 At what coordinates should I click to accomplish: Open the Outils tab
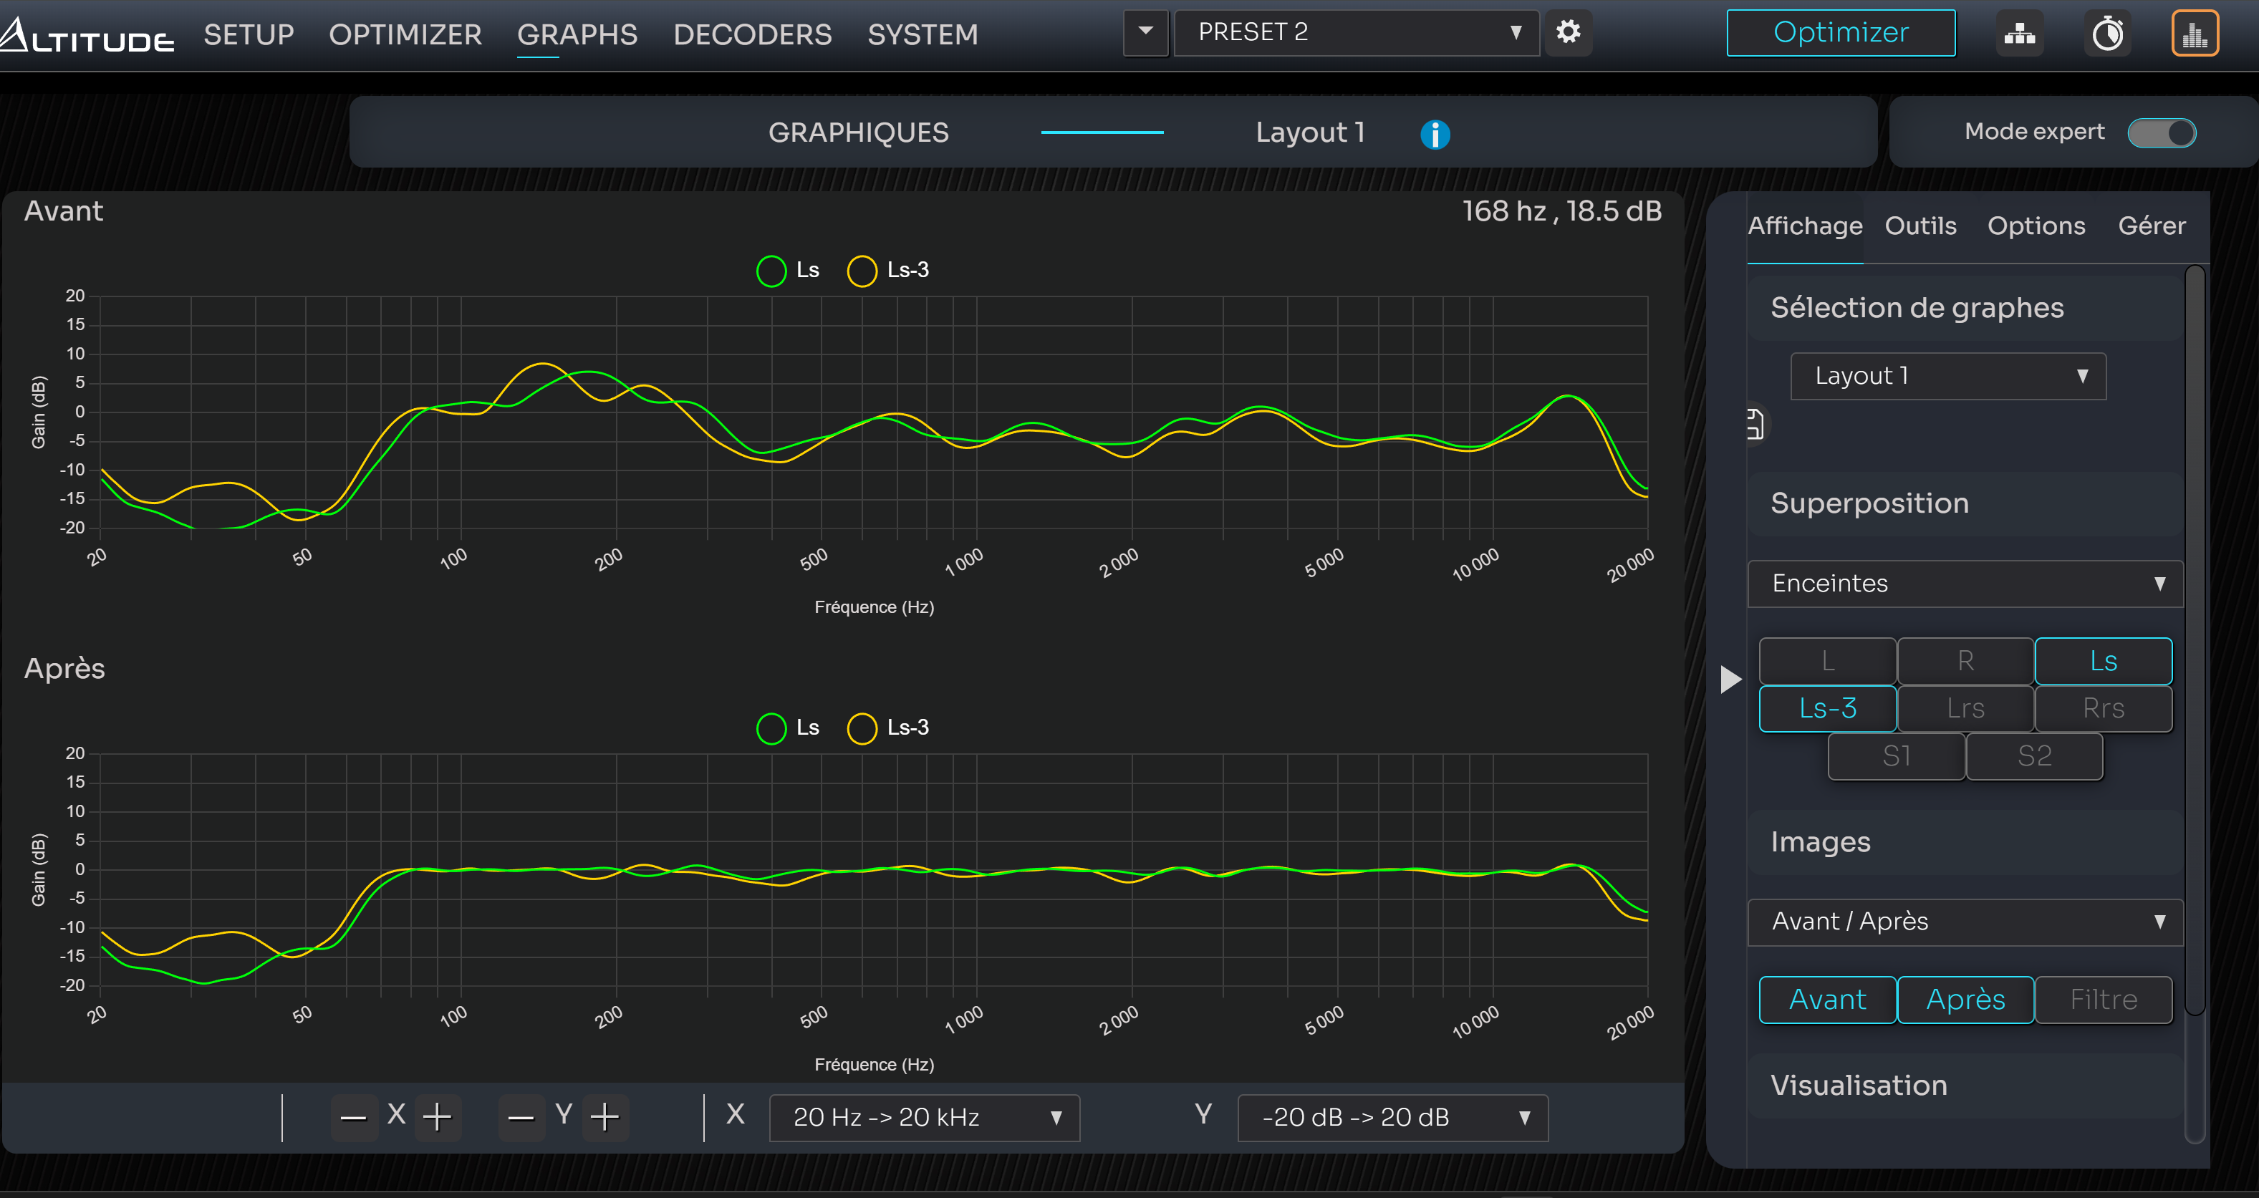(x=1920, y=226)
